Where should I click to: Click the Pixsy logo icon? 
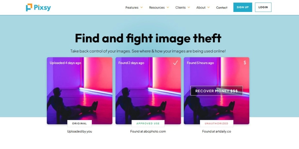(x=29, y=7)
